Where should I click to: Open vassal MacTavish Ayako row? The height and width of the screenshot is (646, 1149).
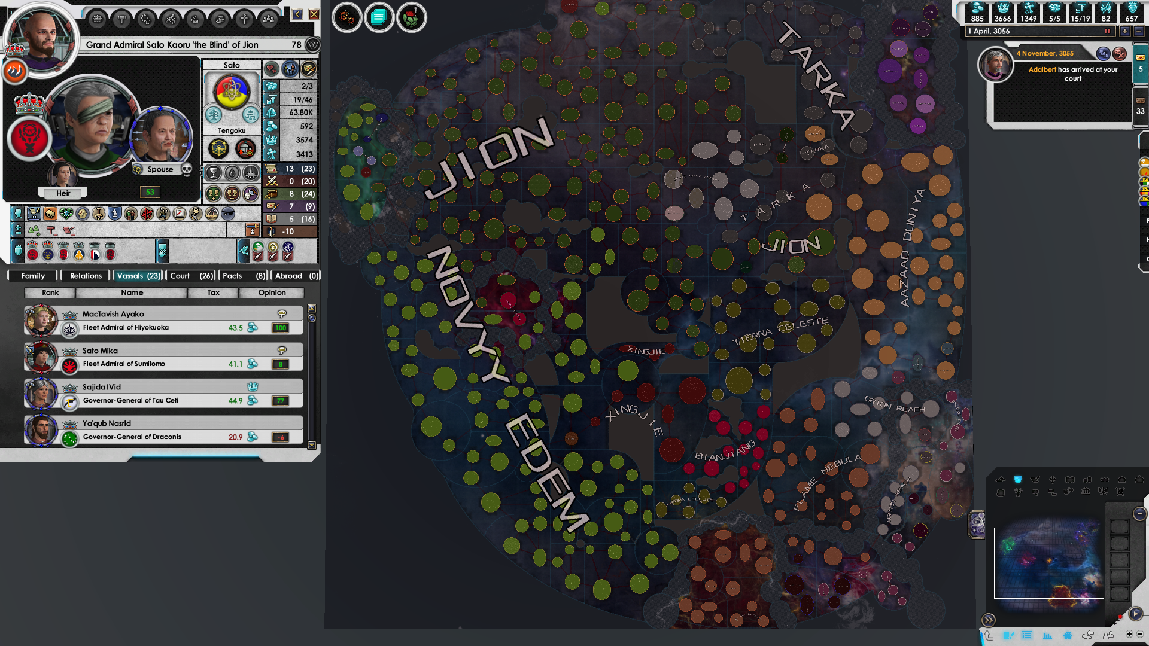[x=163, y=321]
